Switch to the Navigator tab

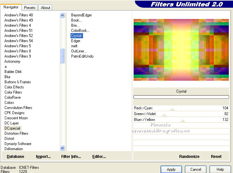tap(11, 7)
